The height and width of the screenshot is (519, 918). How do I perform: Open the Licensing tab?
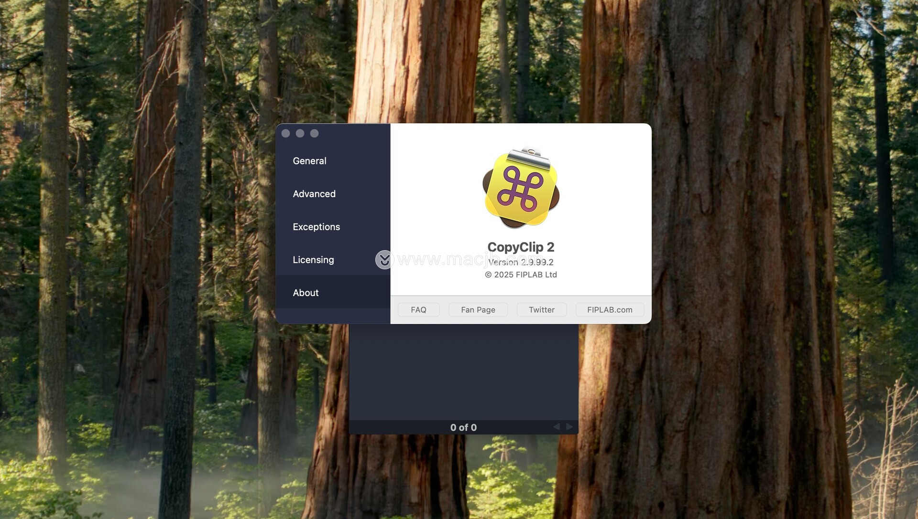(333, 260)
